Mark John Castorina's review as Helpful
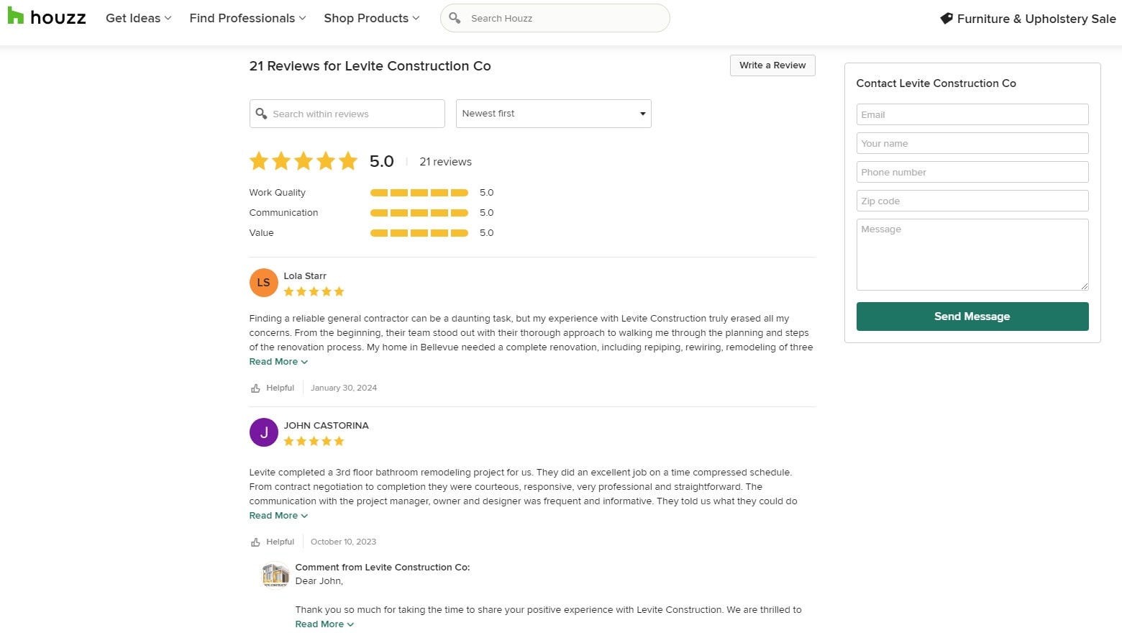This screenshot has width=1122, height=633. [273, 542]
